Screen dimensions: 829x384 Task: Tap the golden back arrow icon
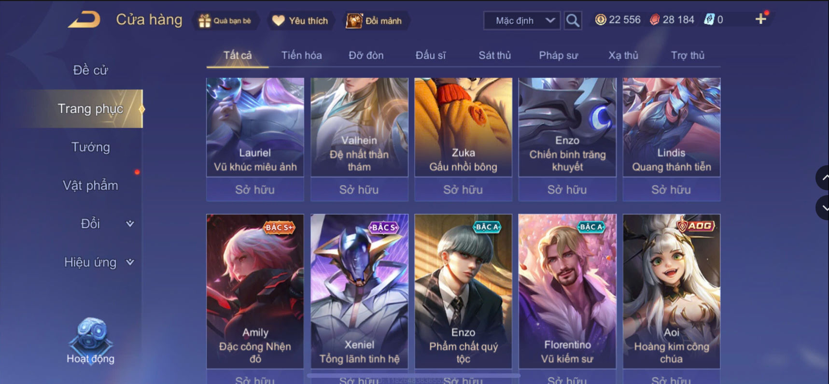coord(84,19)
